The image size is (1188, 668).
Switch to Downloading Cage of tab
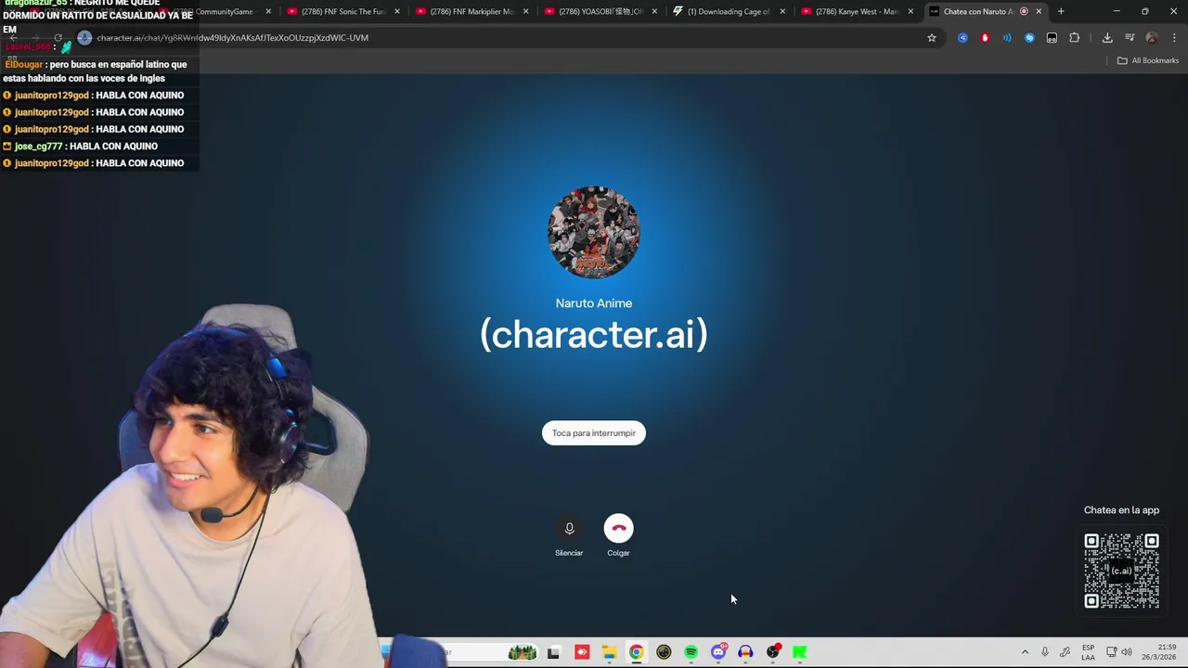(729, 11)
